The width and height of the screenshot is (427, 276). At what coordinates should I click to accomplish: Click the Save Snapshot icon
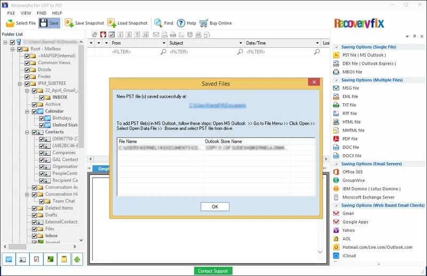pyautogui.click(x=69, y=23)
